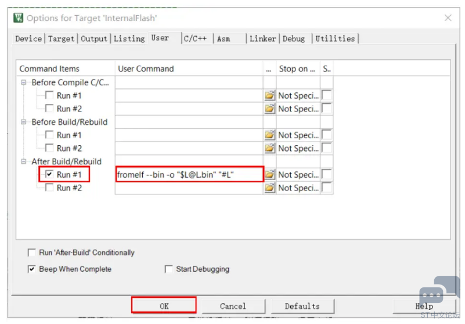Image resolution: width=465 pixels, height=324 pixels.
Task: Open Stop on dropdown for Before Build Run #1
Action: 298,135
